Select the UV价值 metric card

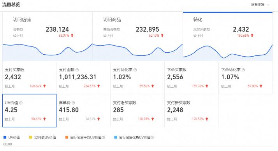coord(30,110)
